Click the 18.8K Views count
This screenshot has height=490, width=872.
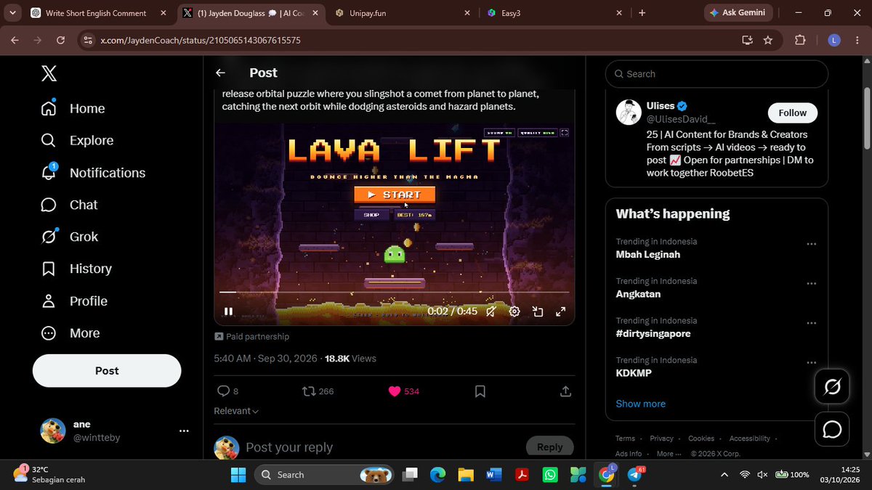pyautogui.click(x=350, y=359)
